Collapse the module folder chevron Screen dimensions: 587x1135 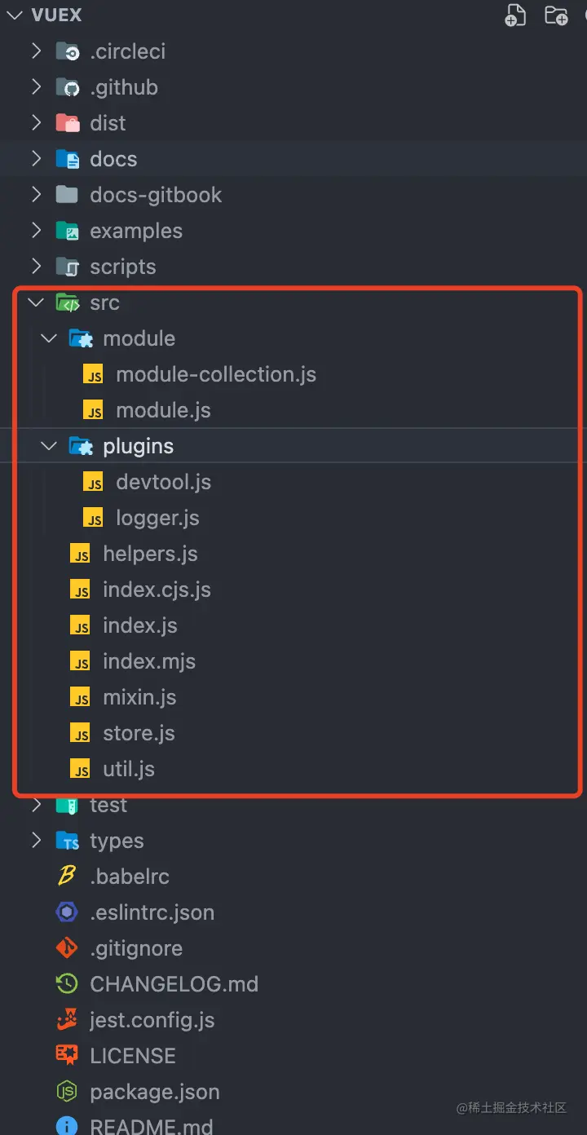(49, 338)
